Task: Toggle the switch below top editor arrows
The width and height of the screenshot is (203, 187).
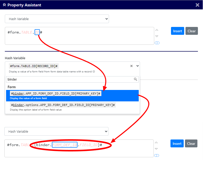Action: pos(157,43)
